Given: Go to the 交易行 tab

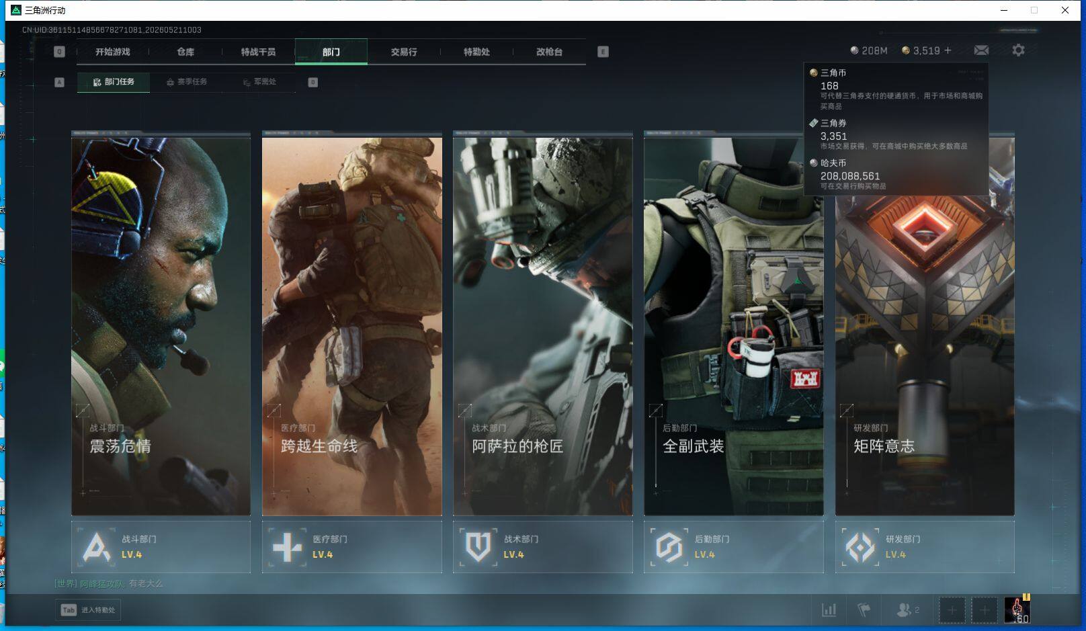Looking at the screenshot, I should [404, 52].
